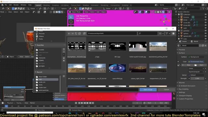Viewport: 208px width, 117px height.
Task: Collapse the Recent section in file view
Action: pyautogui.click(x=35, y=72)
